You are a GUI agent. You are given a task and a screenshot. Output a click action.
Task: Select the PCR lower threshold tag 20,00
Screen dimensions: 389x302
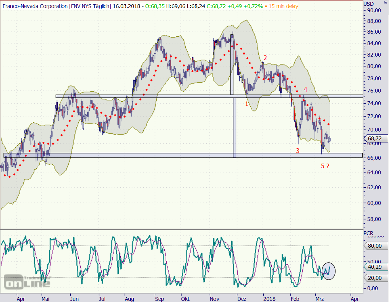(x=376, y=278)
